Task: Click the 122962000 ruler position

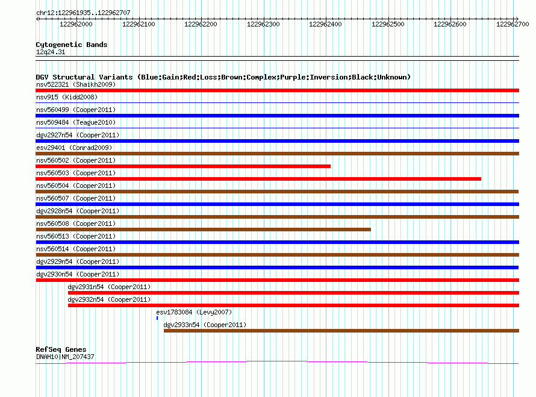Action: coord(76,24)
